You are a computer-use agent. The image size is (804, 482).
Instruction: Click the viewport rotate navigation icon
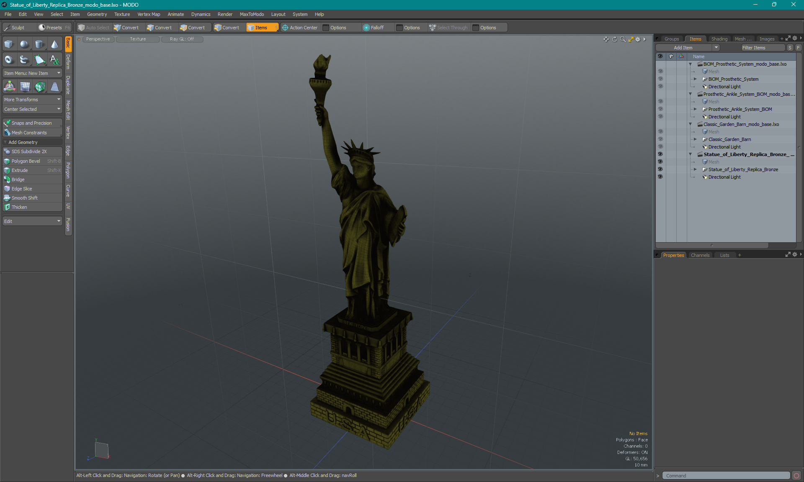pos(614,39)
